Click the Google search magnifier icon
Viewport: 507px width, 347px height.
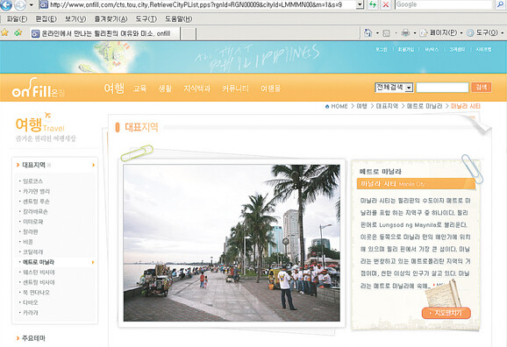[x=500, y=4]
